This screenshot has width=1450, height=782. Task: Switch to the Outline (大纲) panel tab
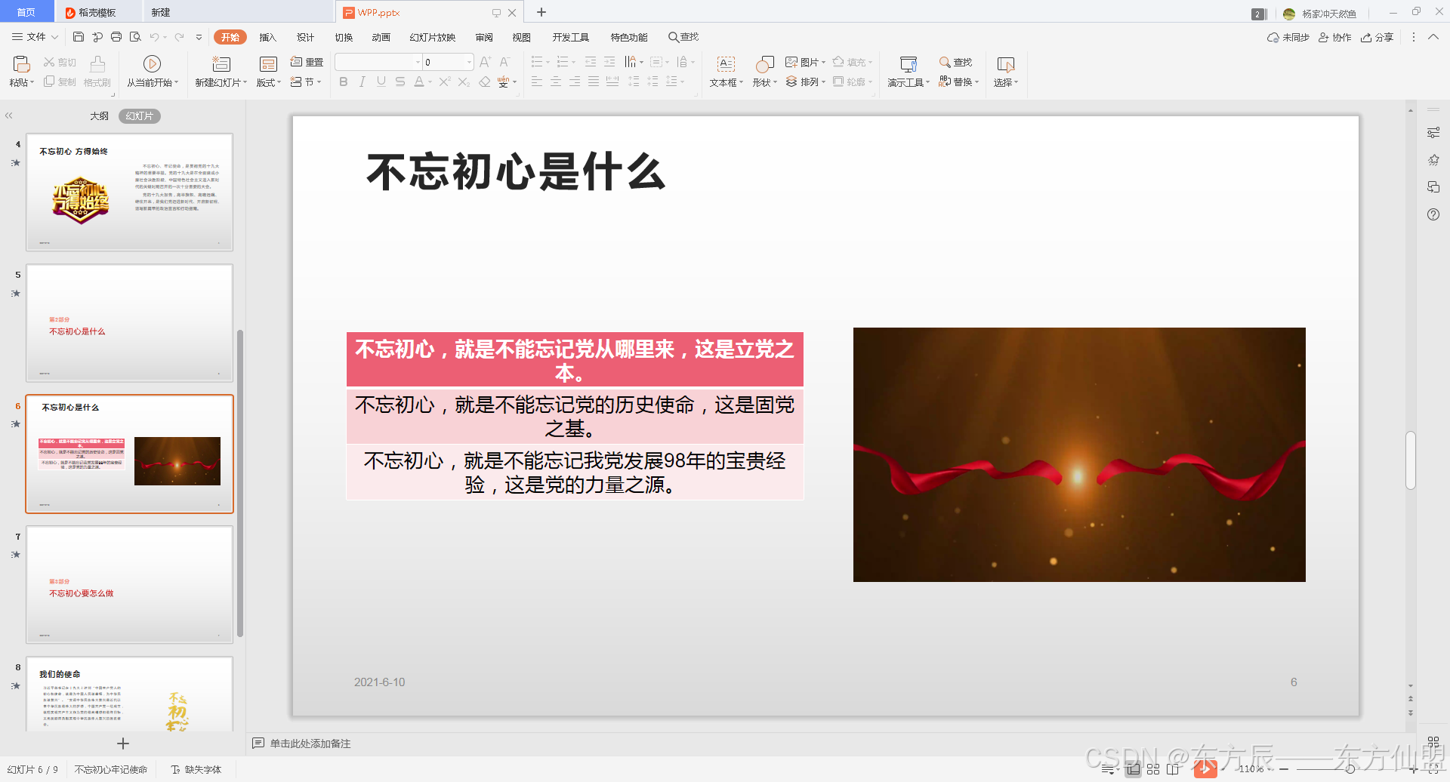pyautogui.click(x=99, y=116)
